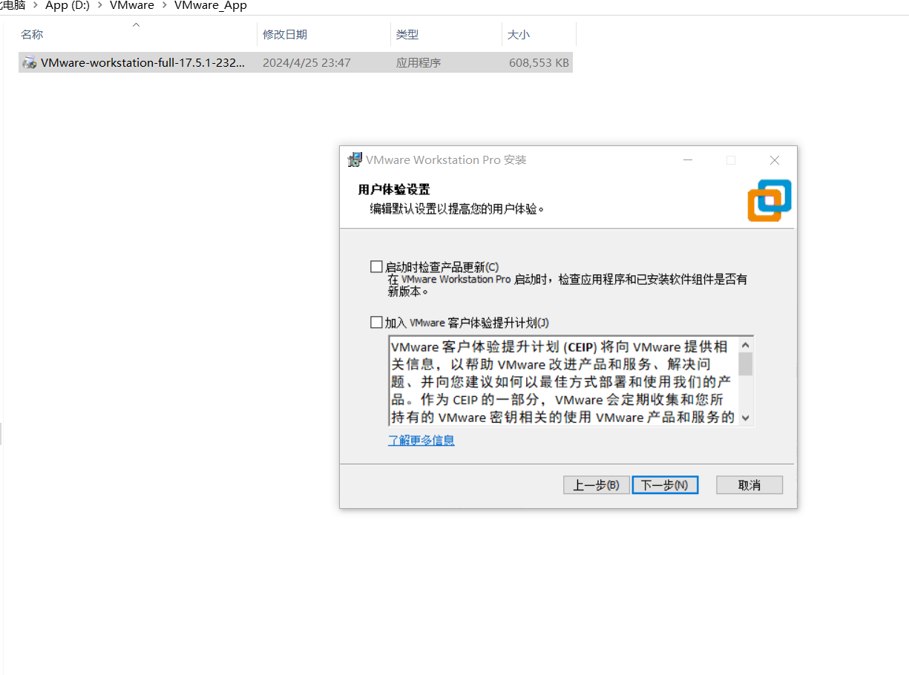This screenshot has width=909, height=675.
Task: Sort files by 名称 column header
Action: point(137,34)
